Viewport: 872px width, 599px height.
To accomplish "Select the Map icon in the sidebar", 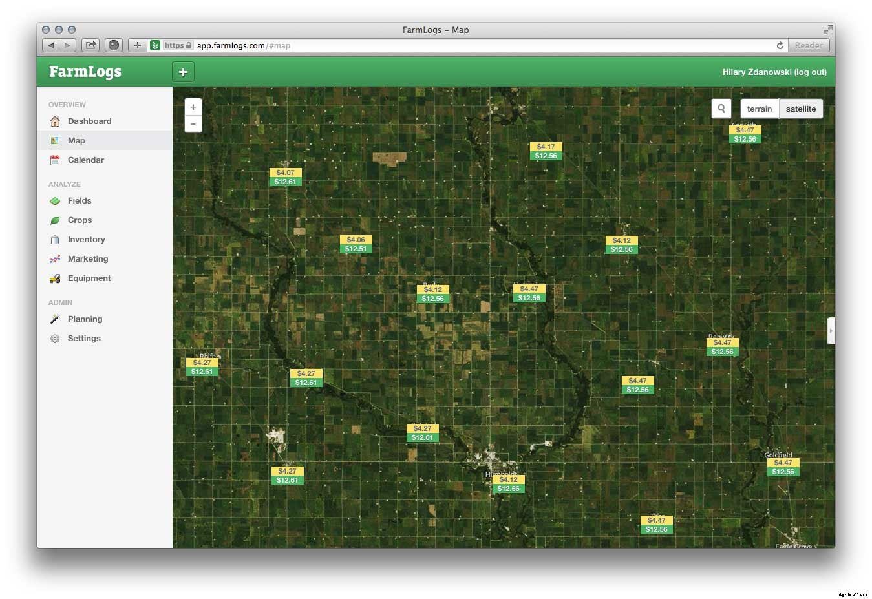I will [55, 140].
